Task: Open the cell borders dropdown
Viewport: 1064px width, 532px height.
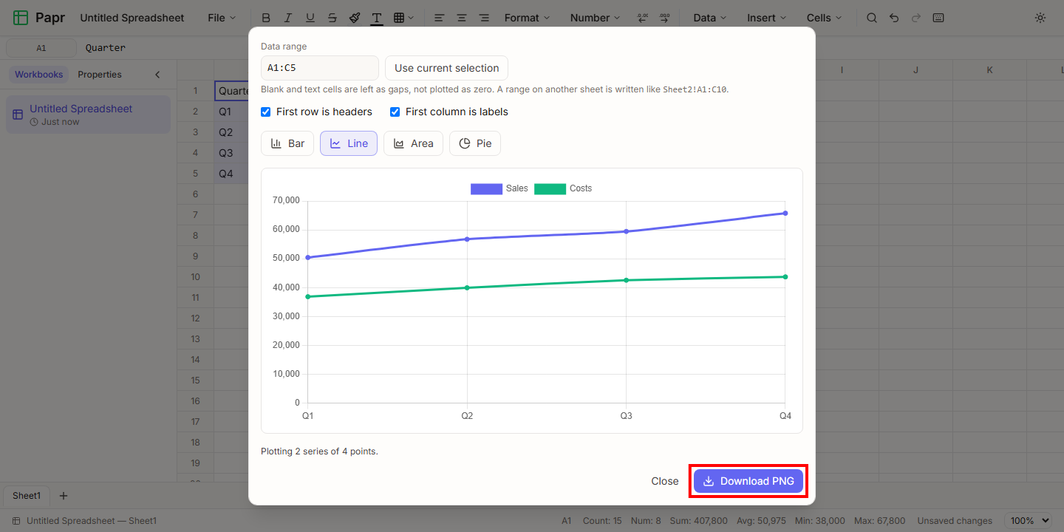Action: click(403, 18)
